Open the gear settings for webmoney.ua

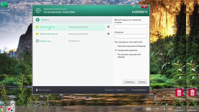tap(109, 34)
